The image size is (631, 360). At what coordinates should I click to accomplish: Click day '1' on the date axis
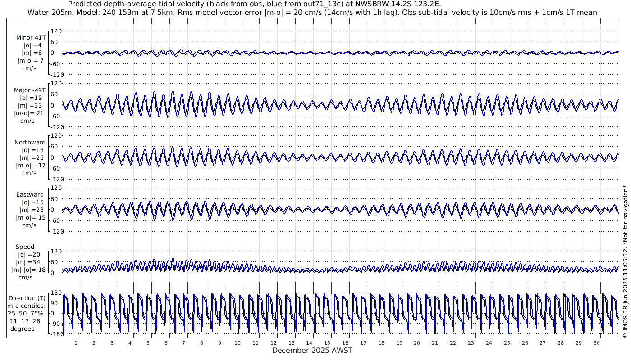pyautogui.click(x=76, y=343)
